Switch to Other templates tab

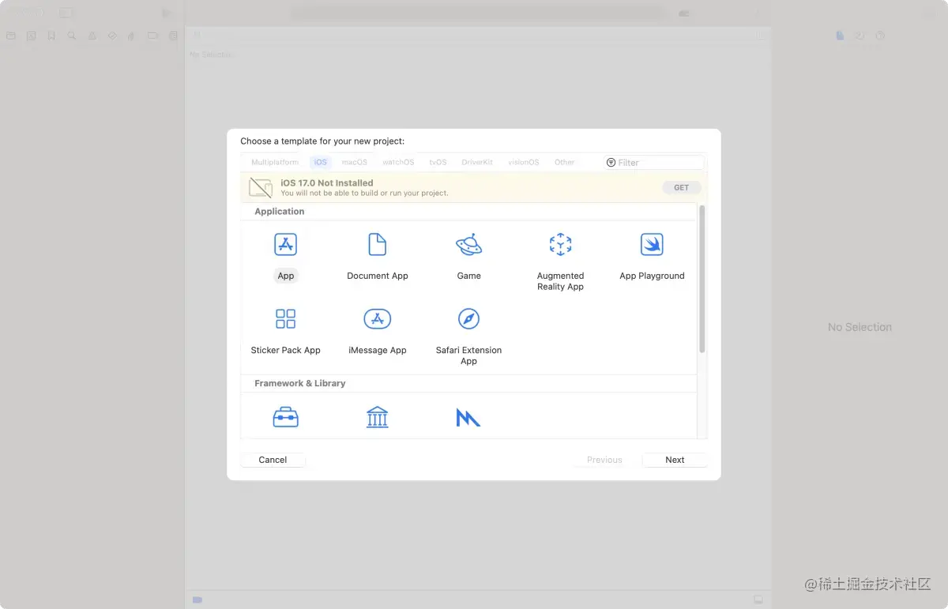(x=564, y=163)
